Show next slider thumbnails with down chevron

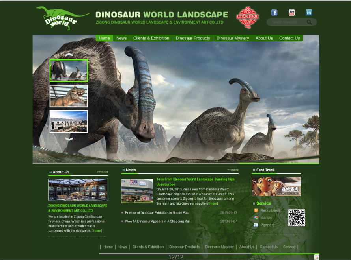(x=69, y=139)
